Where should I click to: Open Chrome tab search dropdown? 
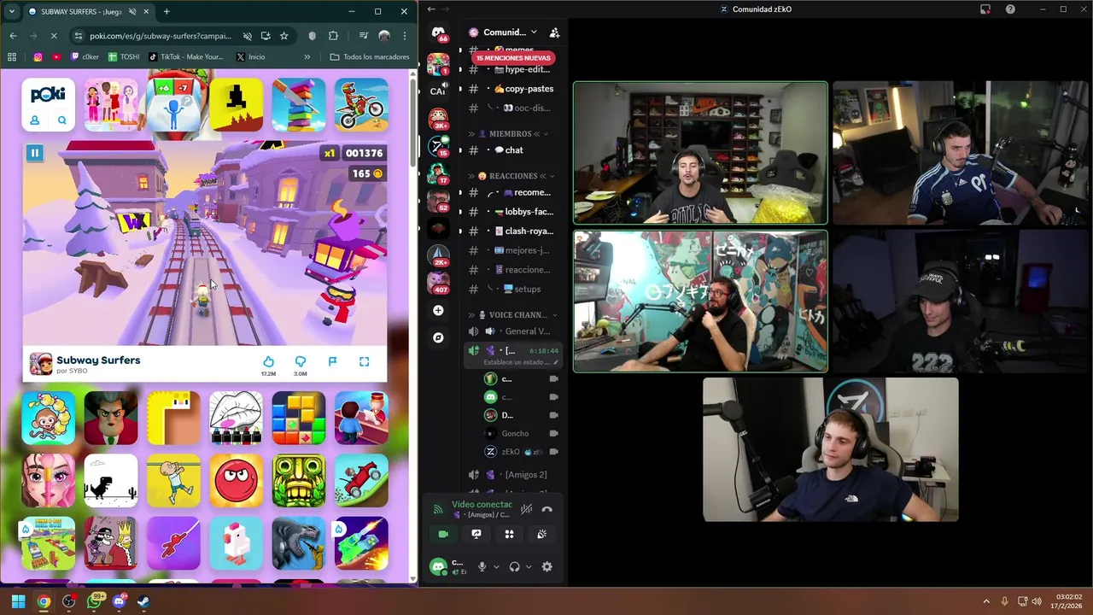[11, 12]
